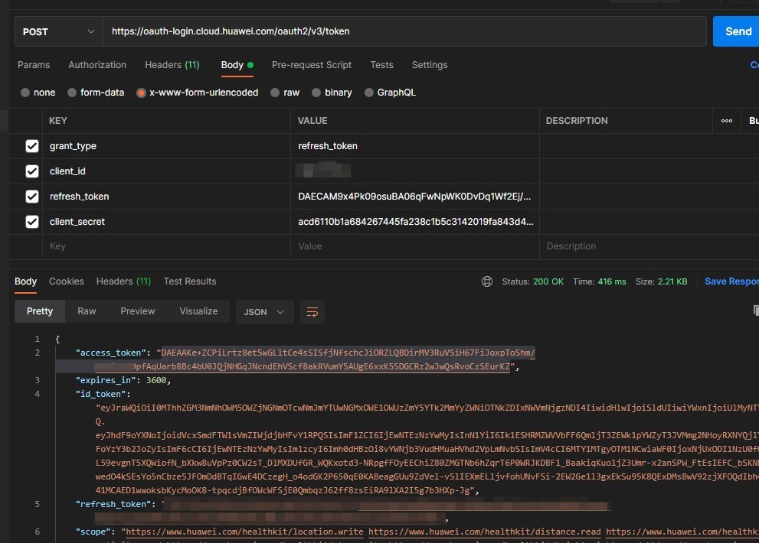The height and width of the screenshot is (543, 759).
Task: Toggle line wrap icon in response toolbar
Action: [x=312, y=312]
